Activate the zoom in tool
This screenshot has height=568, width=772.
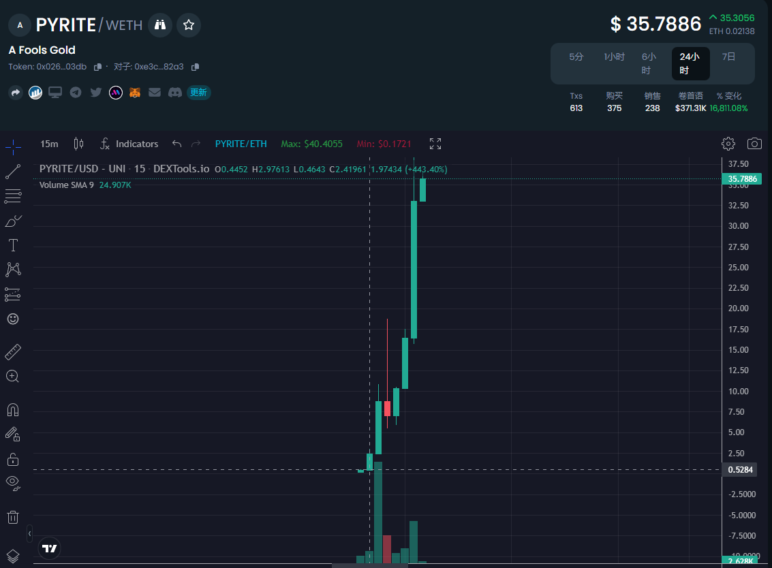pos(13,377)
